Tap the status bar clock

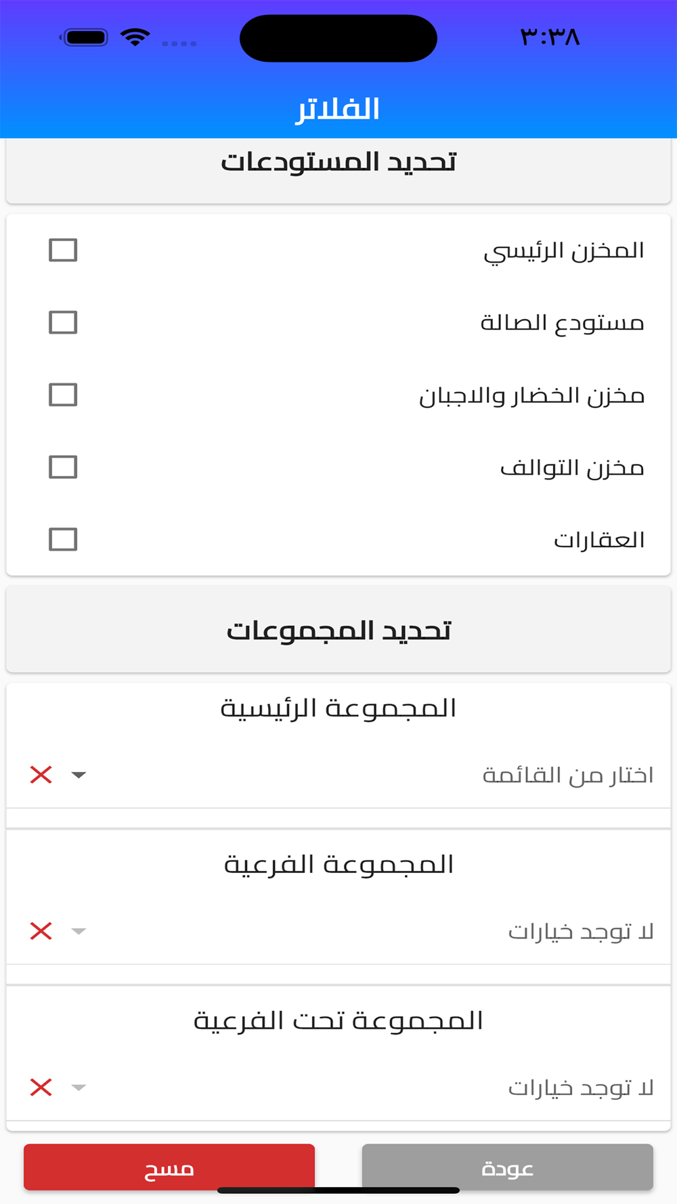(550, 37)
